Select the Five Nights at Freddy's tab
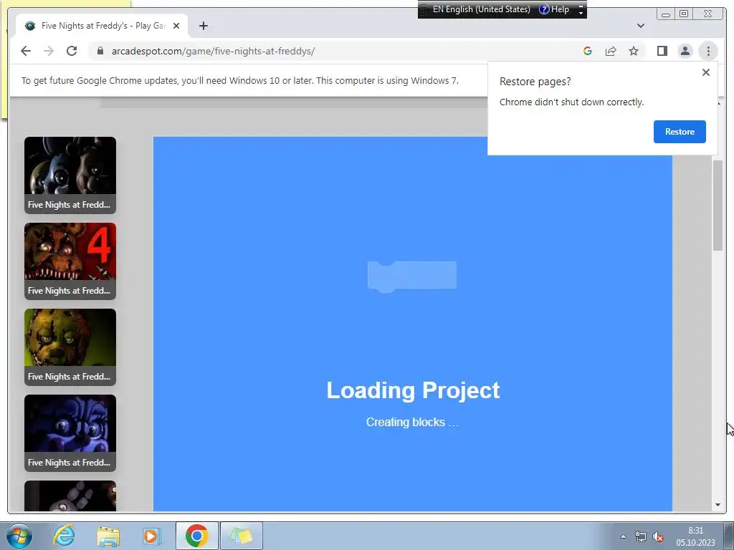734x550 pixels. pyautogui.click(x=102, y=26)
